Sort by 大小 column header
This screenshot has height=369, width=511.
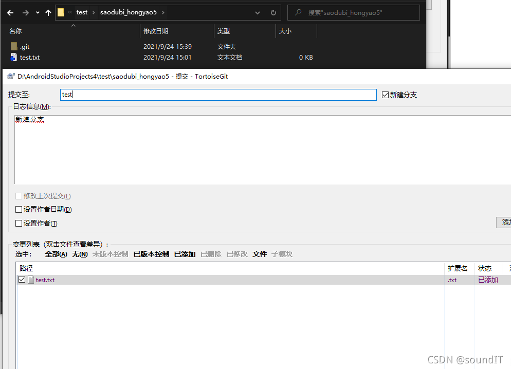(x=285, y=31)
